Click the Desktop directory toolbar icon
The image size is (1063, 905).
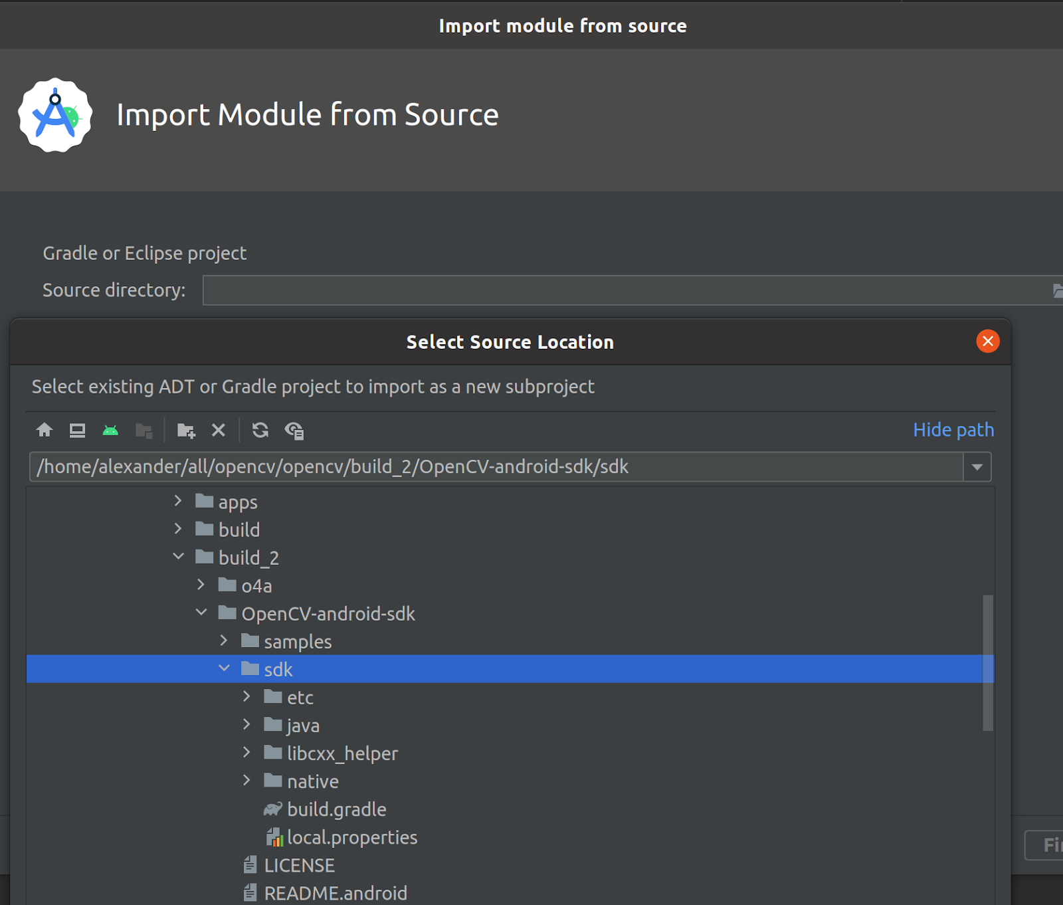coord(77,431)
